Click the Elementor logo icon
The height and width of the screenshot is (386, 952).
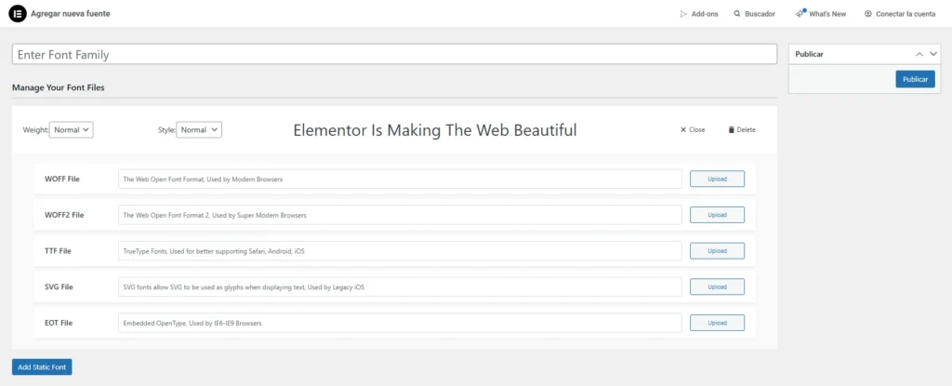tap(16, 14)
